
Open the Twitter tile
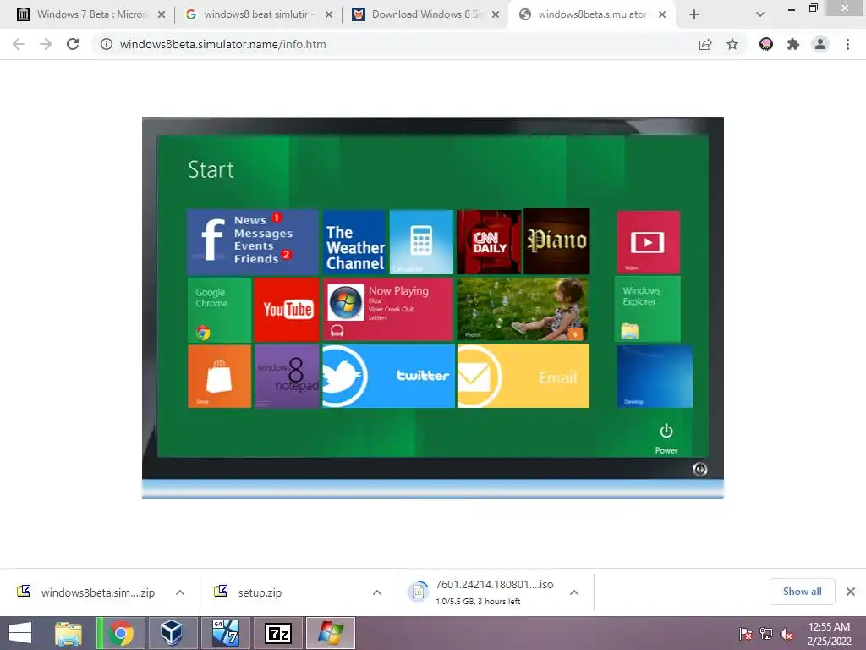pyautogui.click(x=388, y=377)
